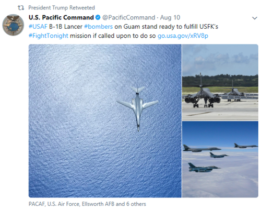Click the tweet text about Guam

123,31
